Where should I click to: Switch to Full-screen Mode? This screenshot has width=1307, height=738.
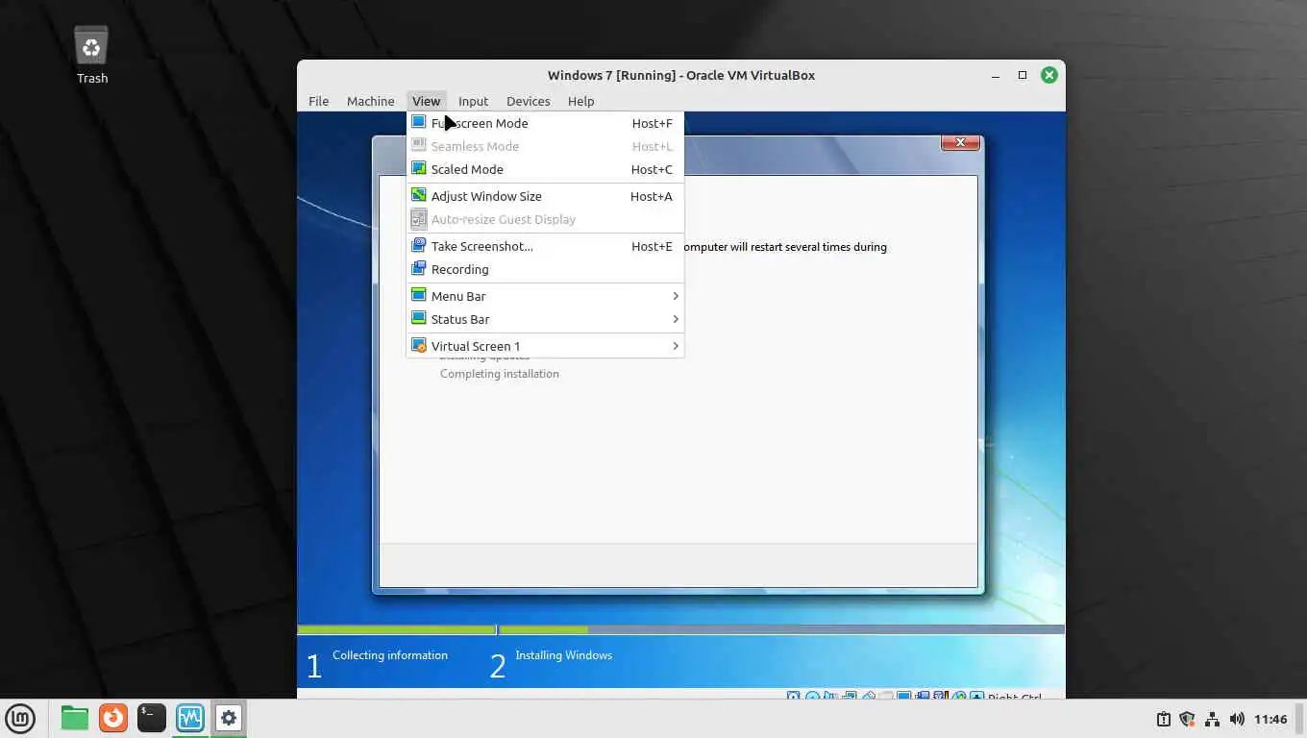tap(545, 123)
